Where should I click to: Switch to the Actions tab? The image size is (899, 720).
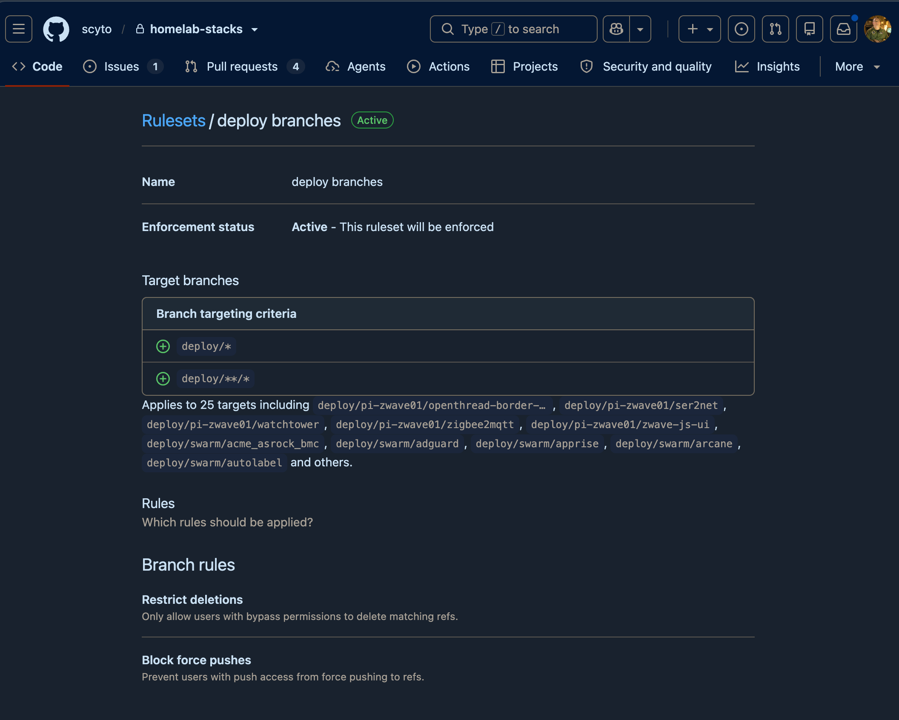(x=438, y=66)
